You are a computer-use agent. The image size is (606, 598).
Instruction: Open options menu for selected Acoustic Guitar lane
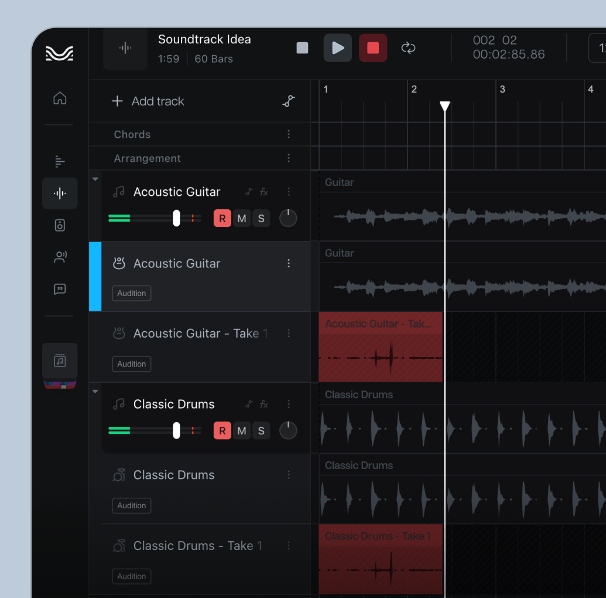289,263
